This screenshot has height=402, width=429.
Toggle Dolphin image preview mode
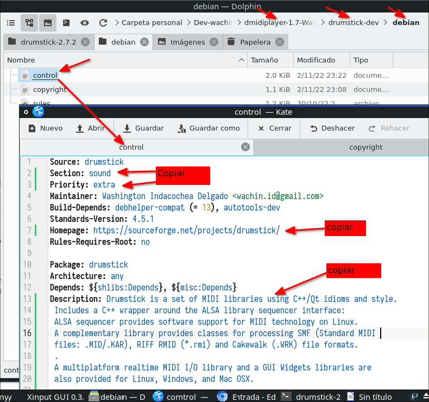pos(48,23)
